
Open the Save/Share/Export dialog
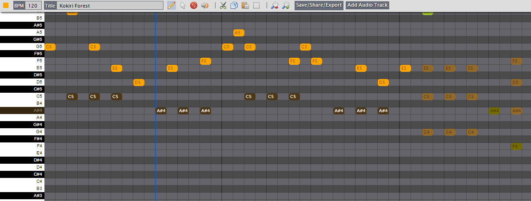click(x=319, y=5)
